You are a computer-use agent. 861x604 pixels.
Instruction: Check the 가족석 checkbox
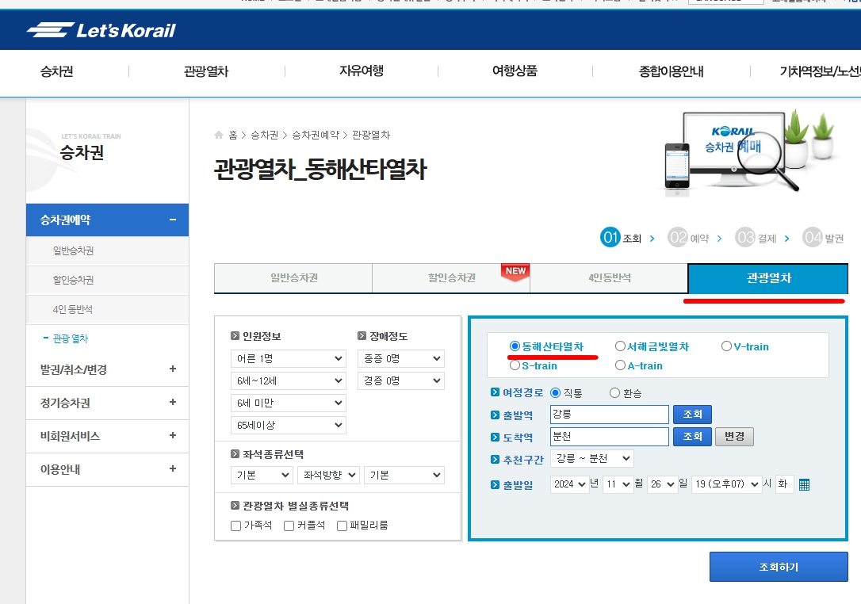(235, 525)
